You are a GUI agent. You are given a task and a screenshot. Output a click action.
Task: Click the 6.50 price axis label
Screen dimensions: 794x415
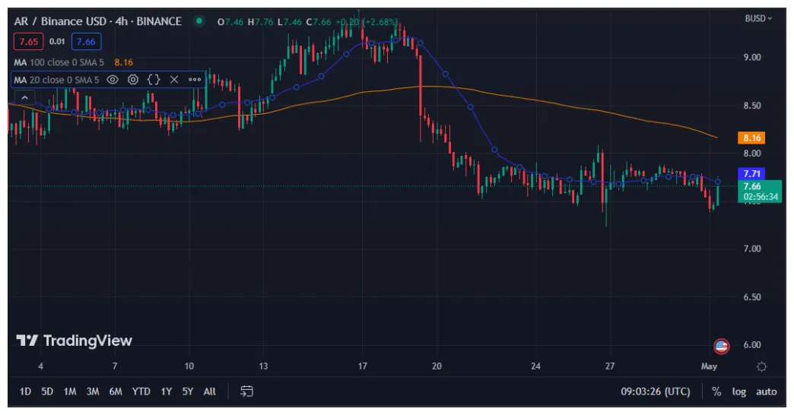[752, 297]
